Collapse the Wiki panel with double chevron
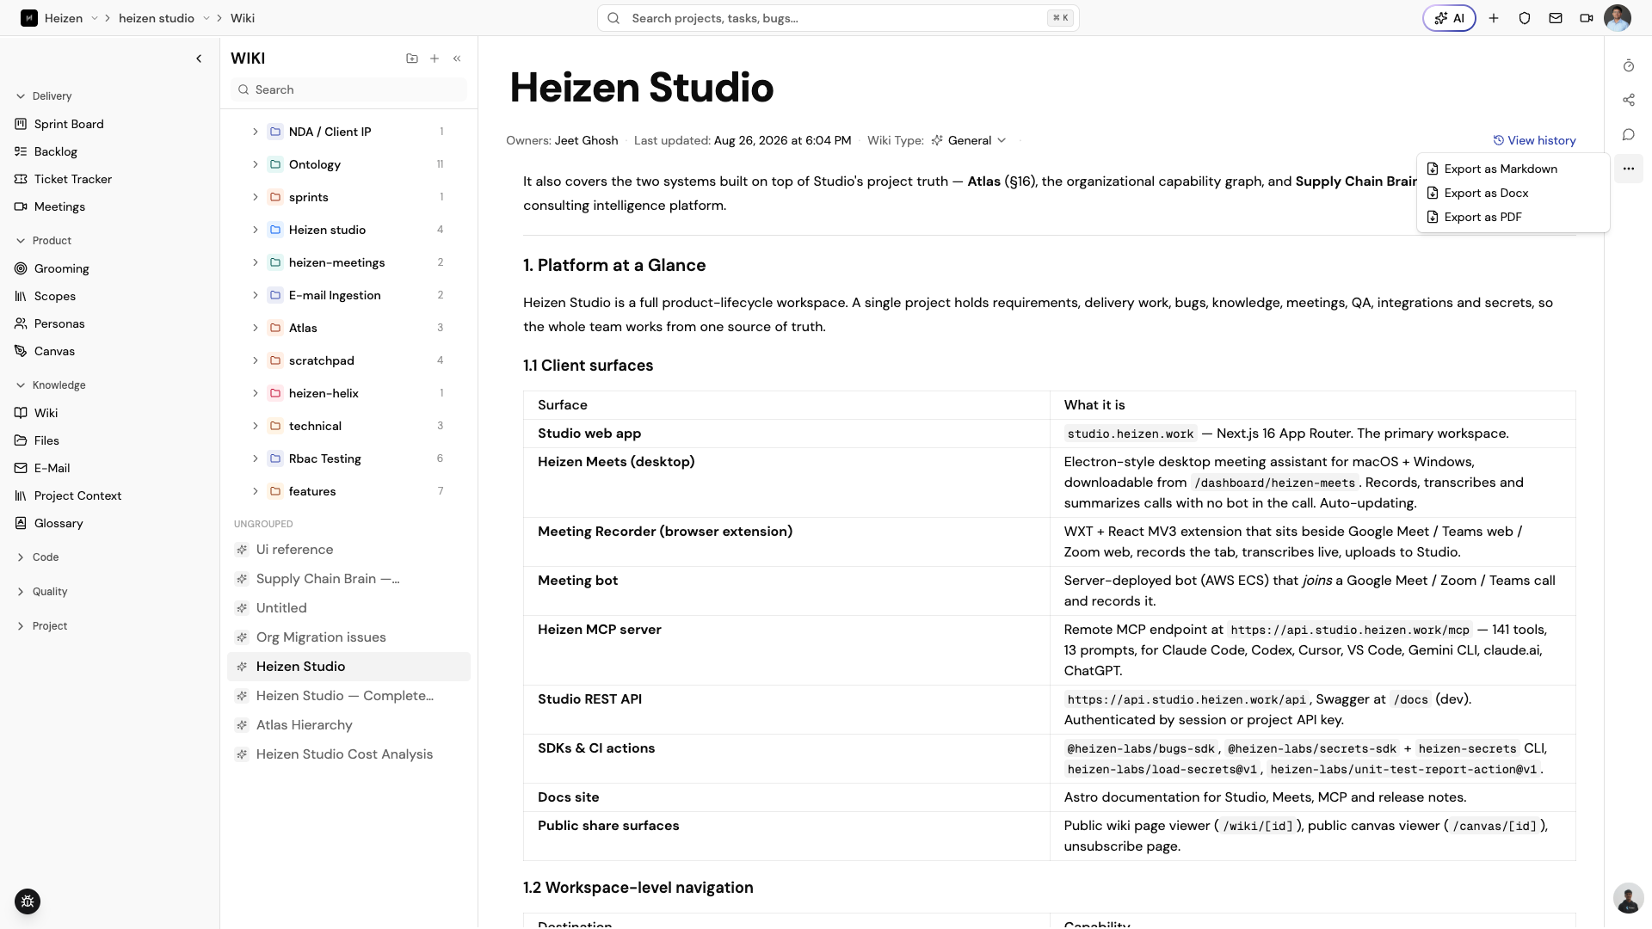 (457, 58)
